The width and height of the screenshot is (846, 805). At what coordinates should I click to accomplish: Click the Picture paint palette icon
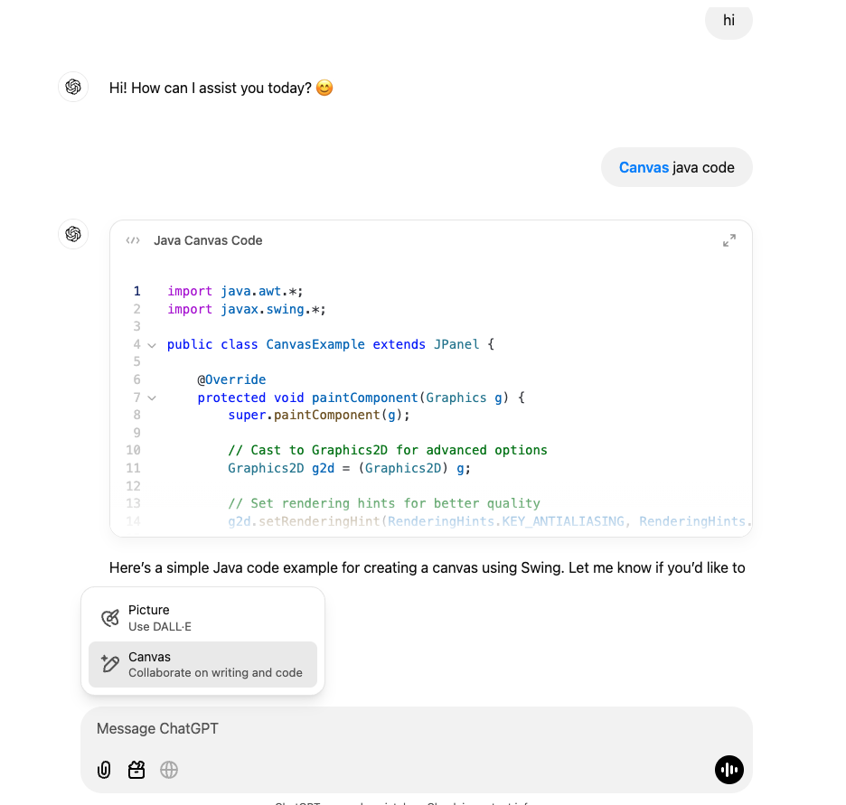[x=110, y=618]
